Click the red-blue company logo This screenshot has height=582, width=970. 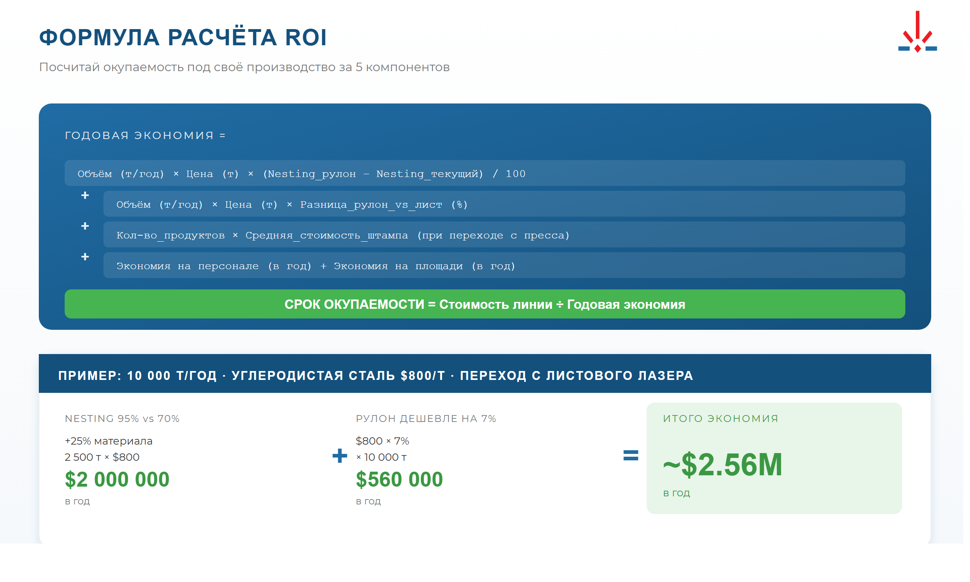click(x=917, y=32)
